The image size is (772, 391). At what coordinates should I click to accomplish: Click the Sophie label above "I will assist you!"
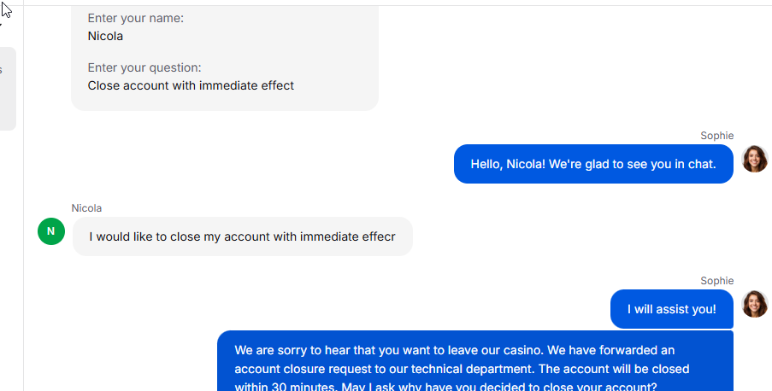716,281
